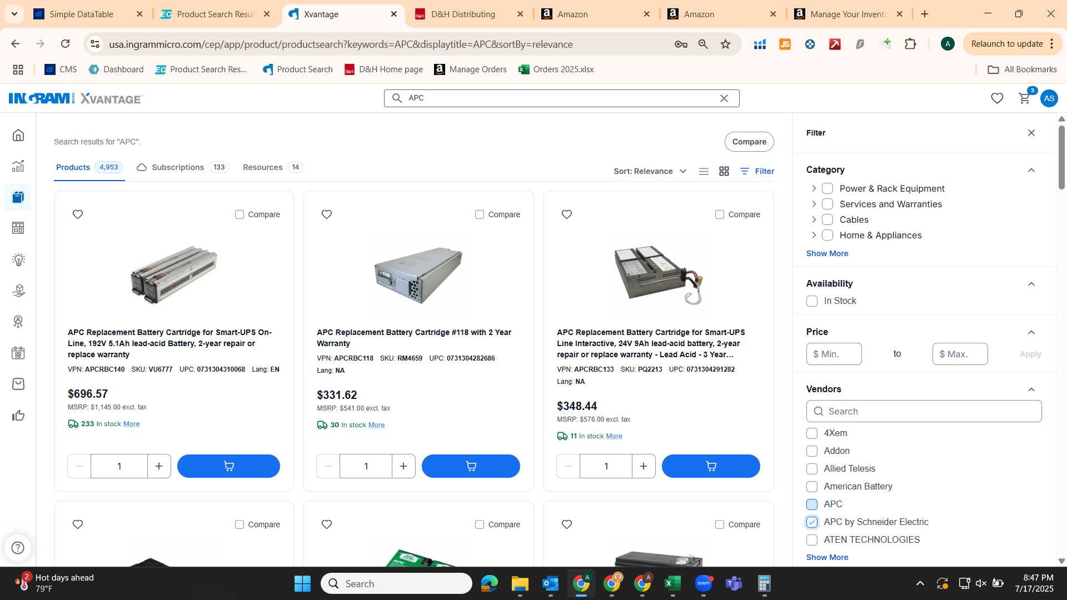Switch to the Subscriptions tab

[183, 167]
